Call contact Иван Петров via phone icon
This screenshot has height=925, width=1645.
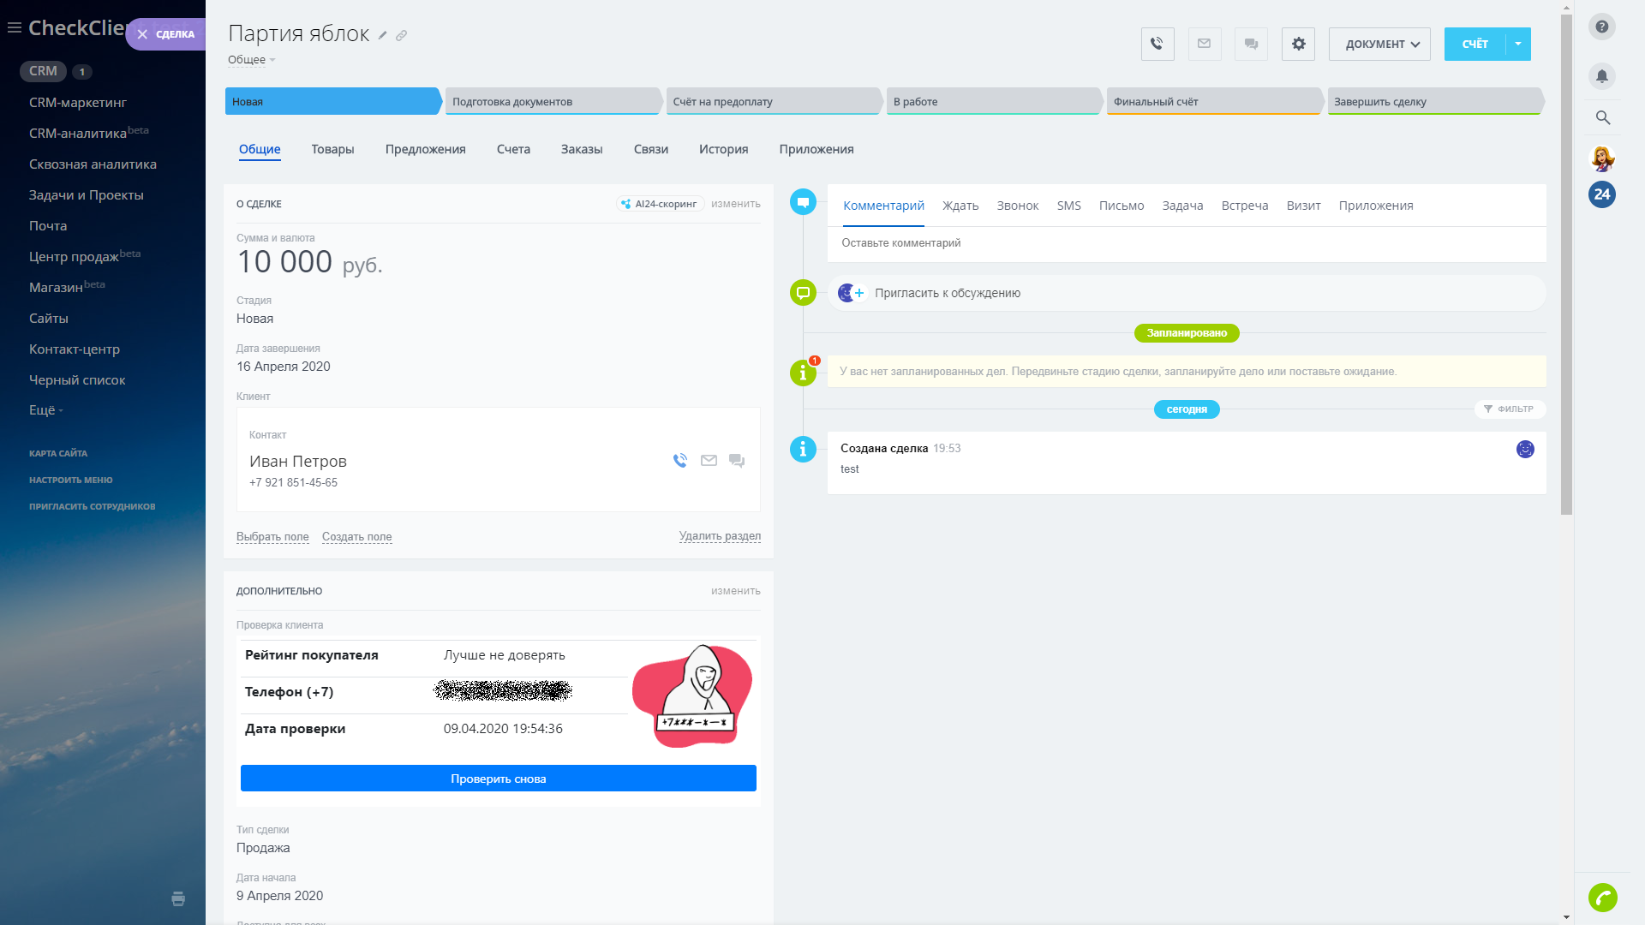coord(680,461)
